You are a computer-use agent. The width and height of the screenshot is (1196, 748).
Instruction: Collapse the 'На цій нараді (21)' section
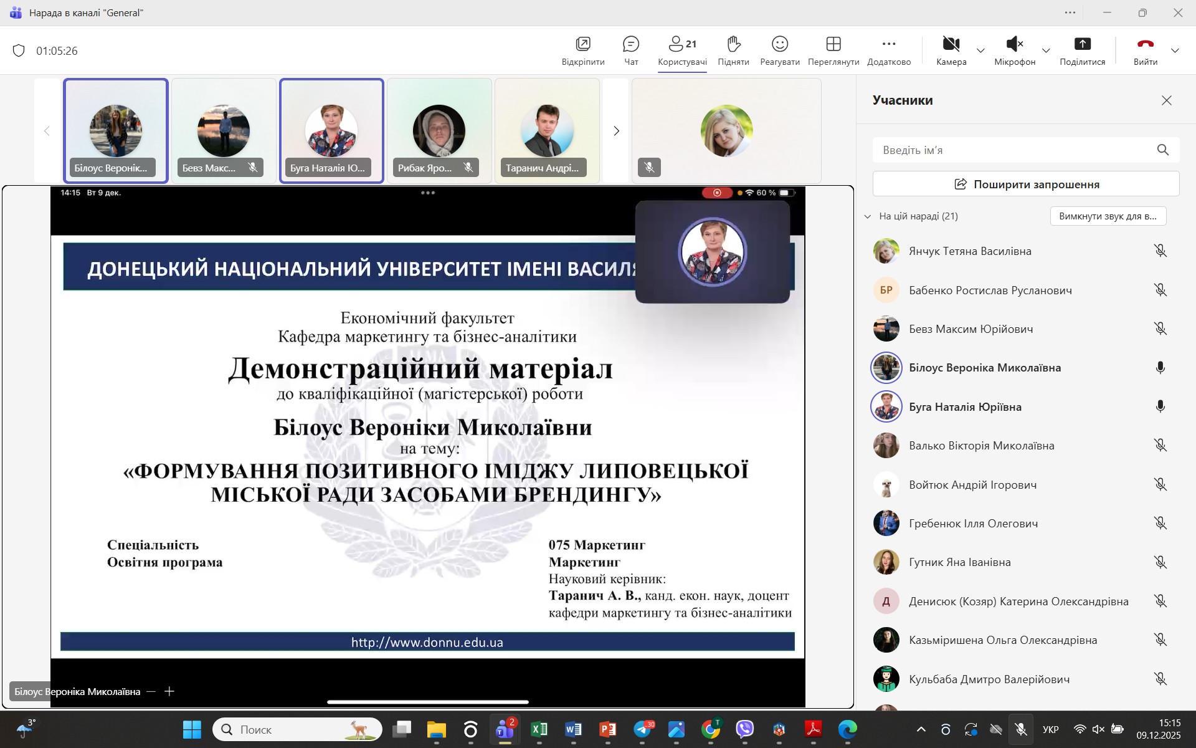[x=867, y=216]
